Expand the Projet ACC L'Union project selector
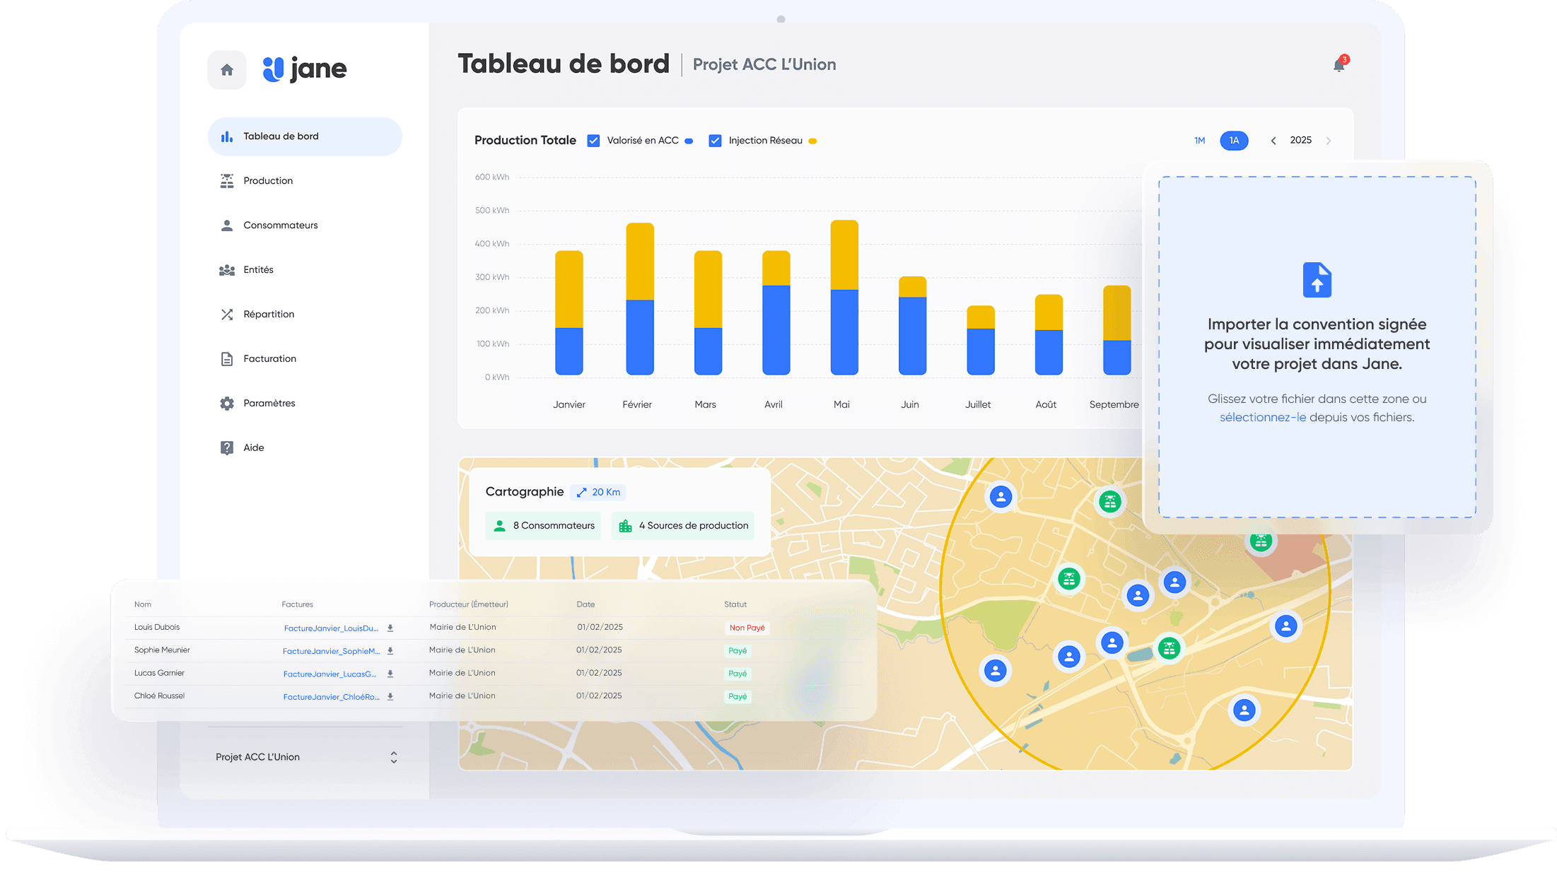This screenshot has height=880, width=1557. (x=393, y=757)
